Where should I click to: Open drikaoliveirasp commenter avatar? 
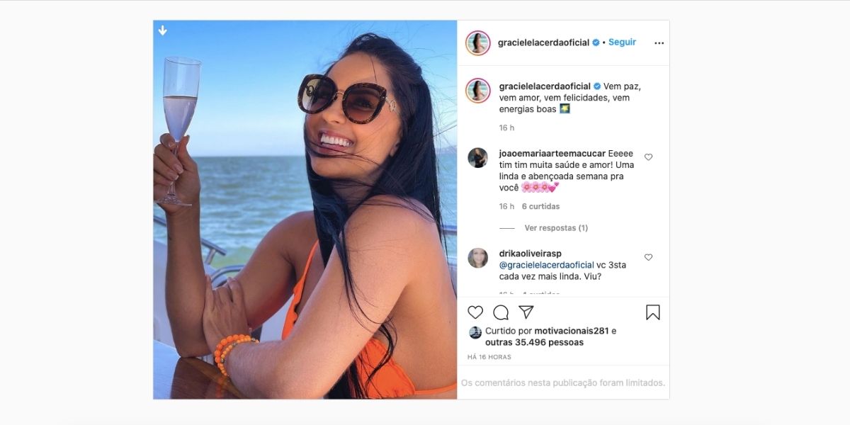click(478, 258)
